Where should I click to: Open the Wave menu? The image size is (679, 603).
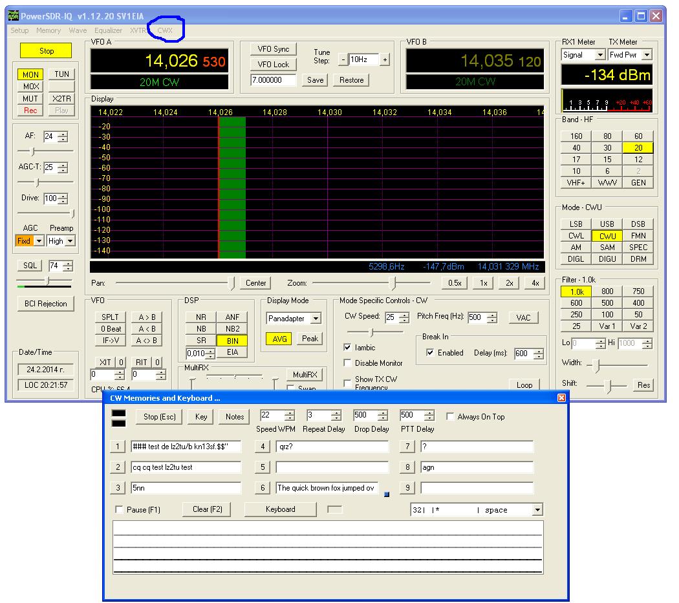pyautogui.click(x=78, y=30)
